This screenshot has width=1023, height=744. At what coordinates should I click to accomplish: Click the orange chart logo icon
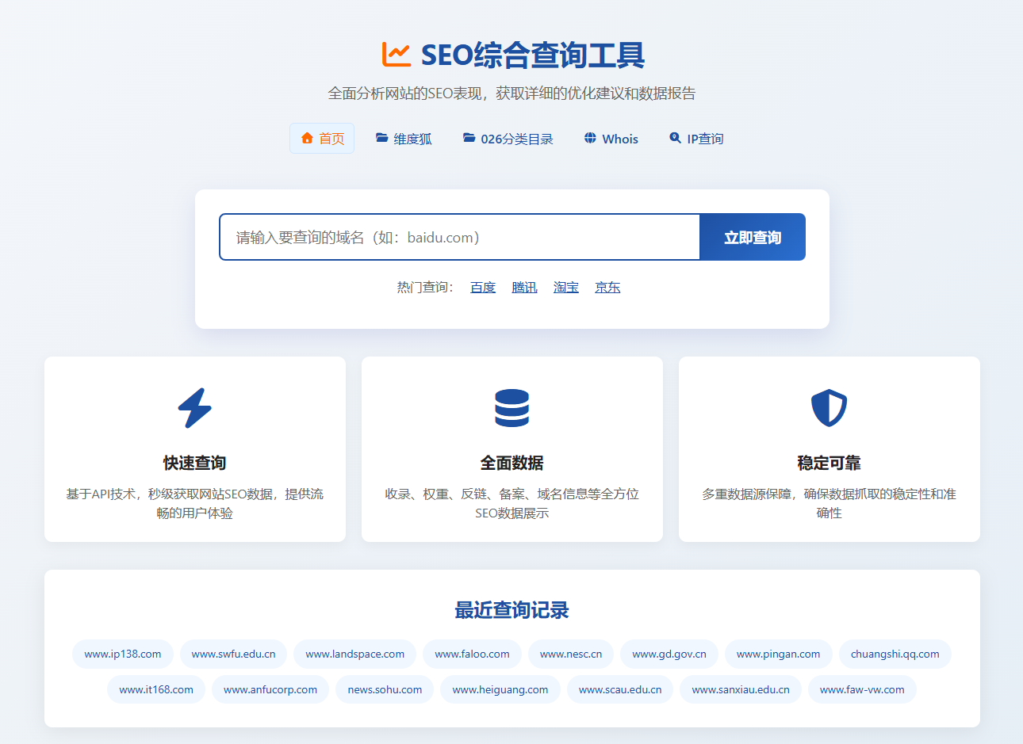[396, 54]
